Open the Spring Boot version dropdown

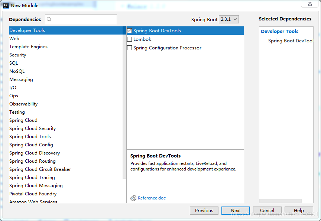coord(228,19)
